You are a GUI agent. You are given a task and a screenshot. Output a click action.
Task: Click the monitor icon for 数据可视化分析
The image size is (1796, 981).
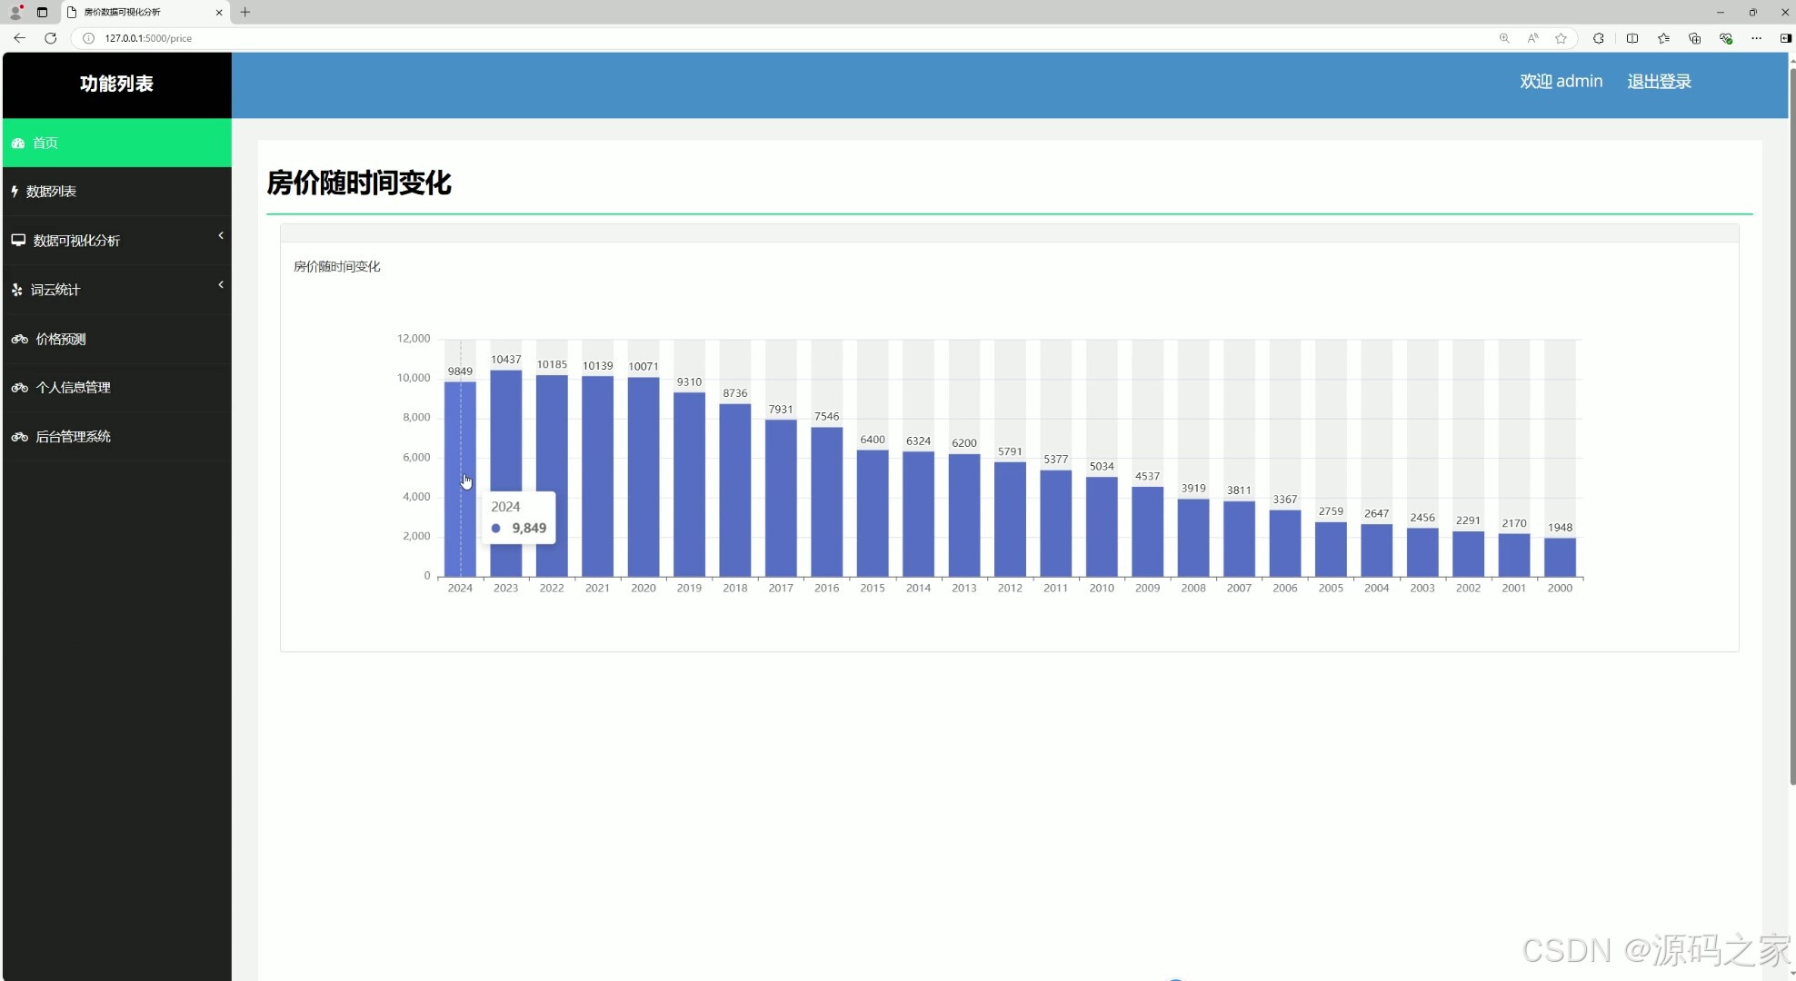click(x=17, y=241)
